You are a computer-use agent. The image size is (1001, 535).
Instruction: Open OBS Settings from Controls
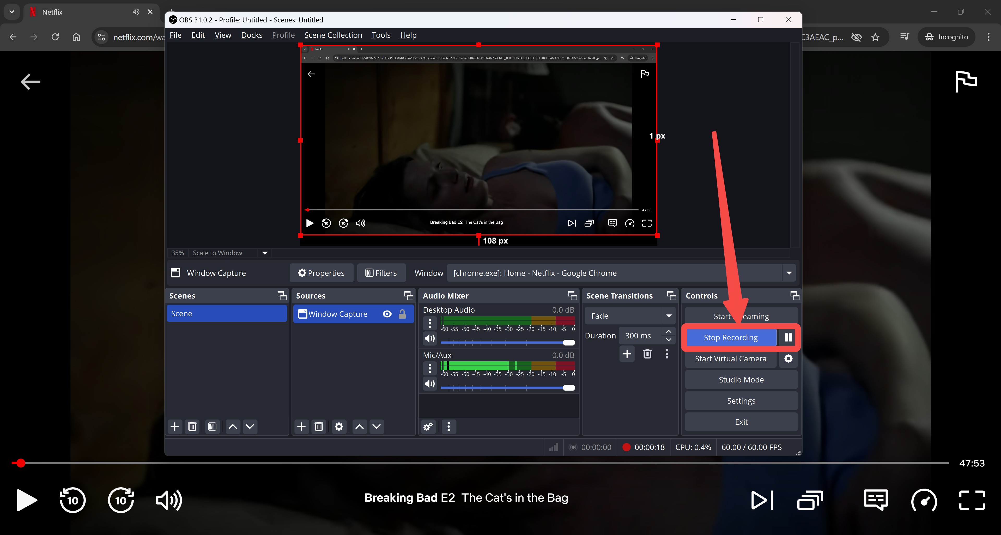click(x=741, y=400)
